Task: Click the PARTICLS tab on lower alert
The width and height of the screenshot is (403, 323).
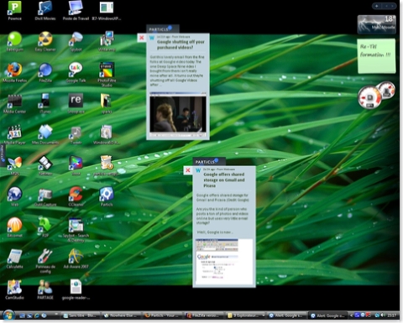Action: click(x=209, y=162)
